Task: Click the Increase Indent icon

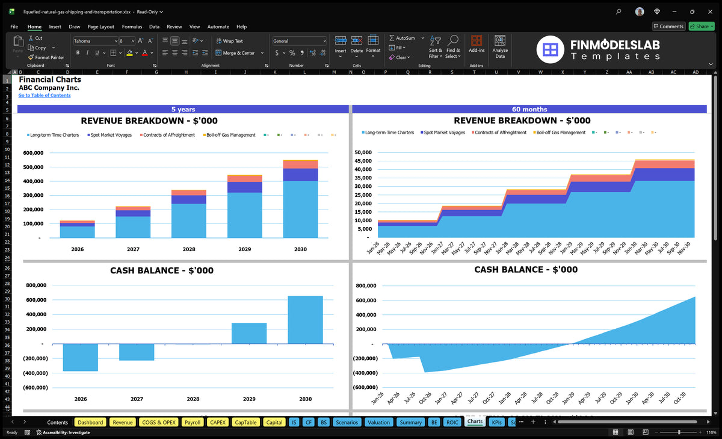Action: pos(206,53)
